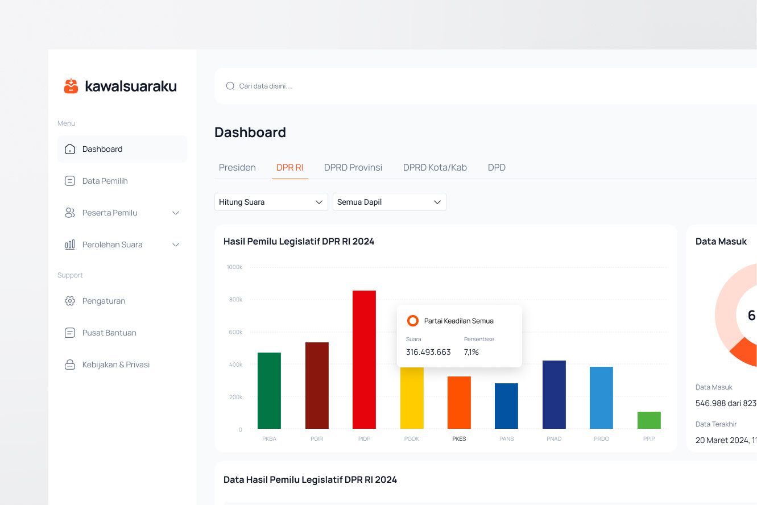Click the Data Pemilih sidebar link
This screenshot has width=757, height=505.
(x=104, y=180)
